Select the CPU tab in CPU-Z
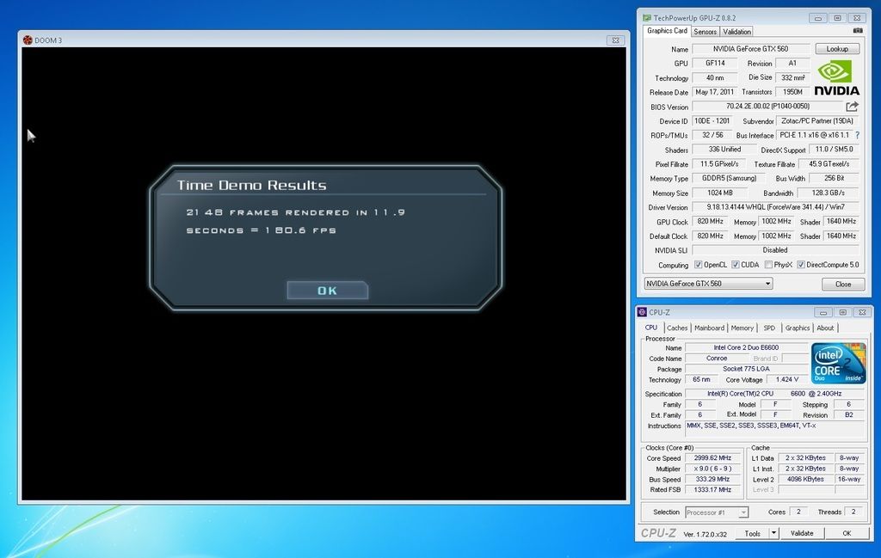This screenshot has height=558, width=881. pos(651,328)
